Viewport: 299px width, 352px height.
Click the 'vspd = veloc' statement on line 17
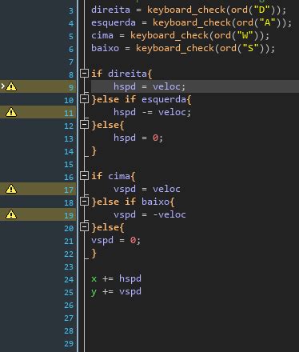click(x=147, y=189)
